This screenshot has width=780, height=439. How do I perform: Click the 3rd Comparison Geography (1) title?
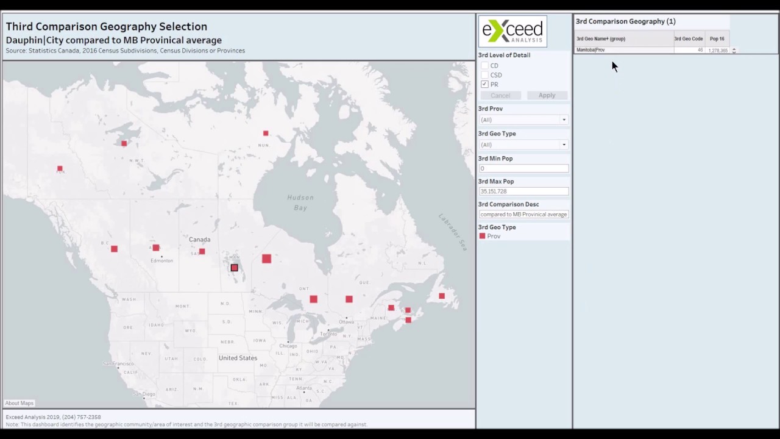(626, 21)
